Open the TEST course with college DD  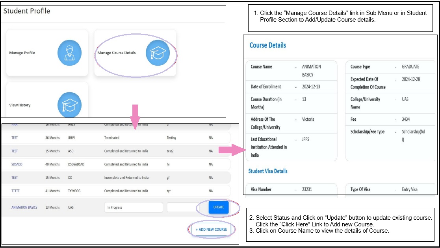[x=15, y=178]
